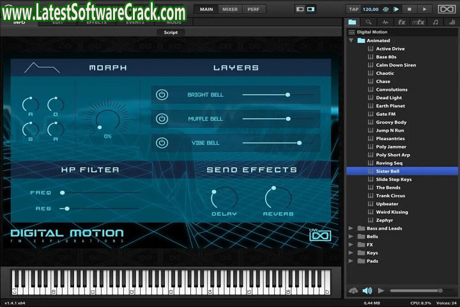Screen dimensions: 460x307
Task: Toggle the speaker auto-preview icon
Action: point(367,291)
